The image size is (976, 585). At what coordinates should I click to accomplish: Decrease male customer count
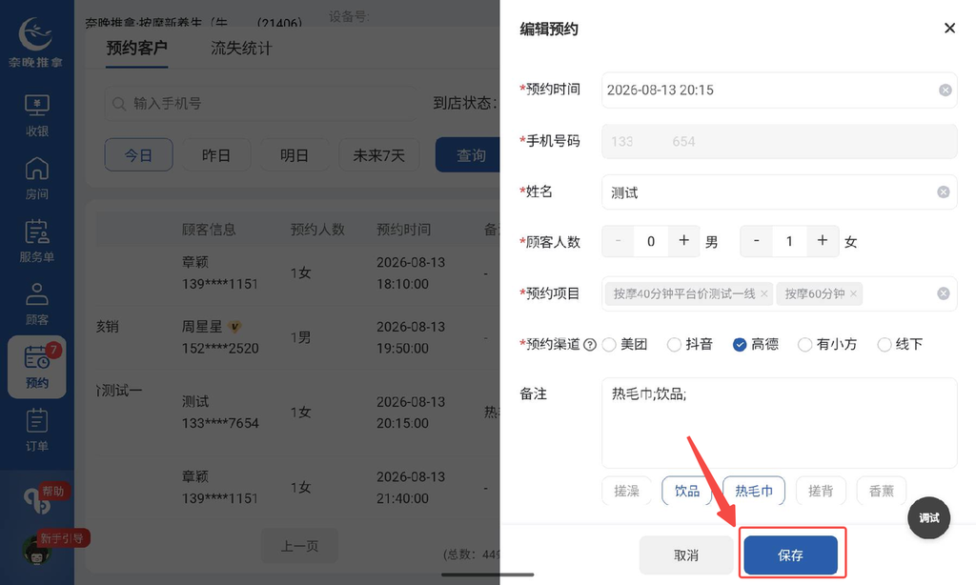click(618, 241)
